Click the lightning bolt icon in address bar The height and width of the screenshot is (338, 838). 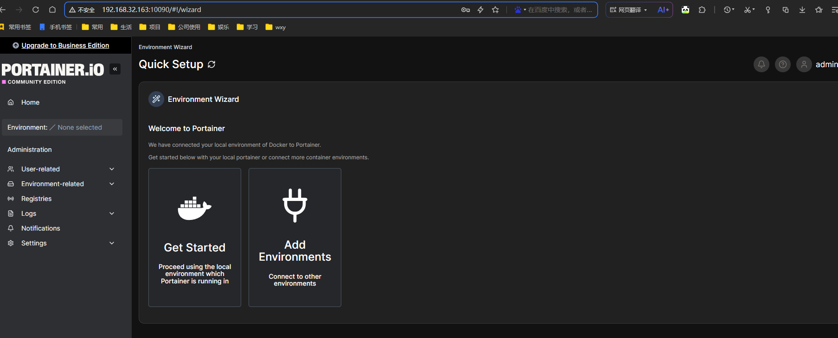coord(480,10)
